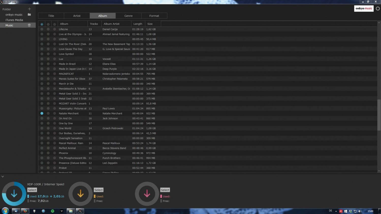Click scrollbar down arrow of album list
The width and height of the screenshot is (381, 214).
tap(379, 171)
